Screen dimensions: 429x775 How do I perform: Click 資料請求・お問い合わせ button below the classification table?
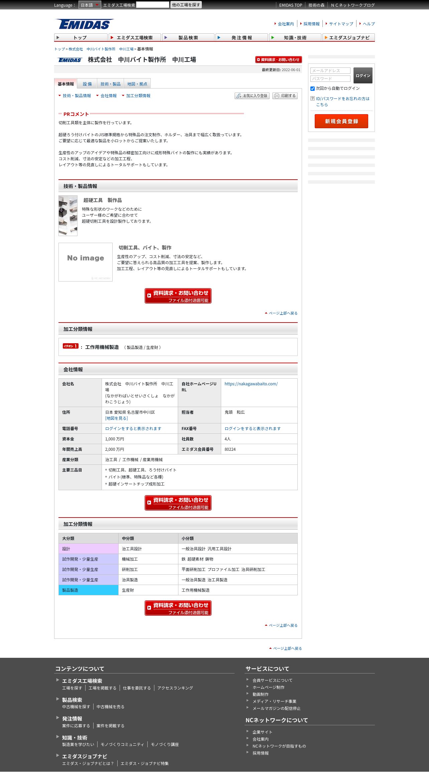178,608
